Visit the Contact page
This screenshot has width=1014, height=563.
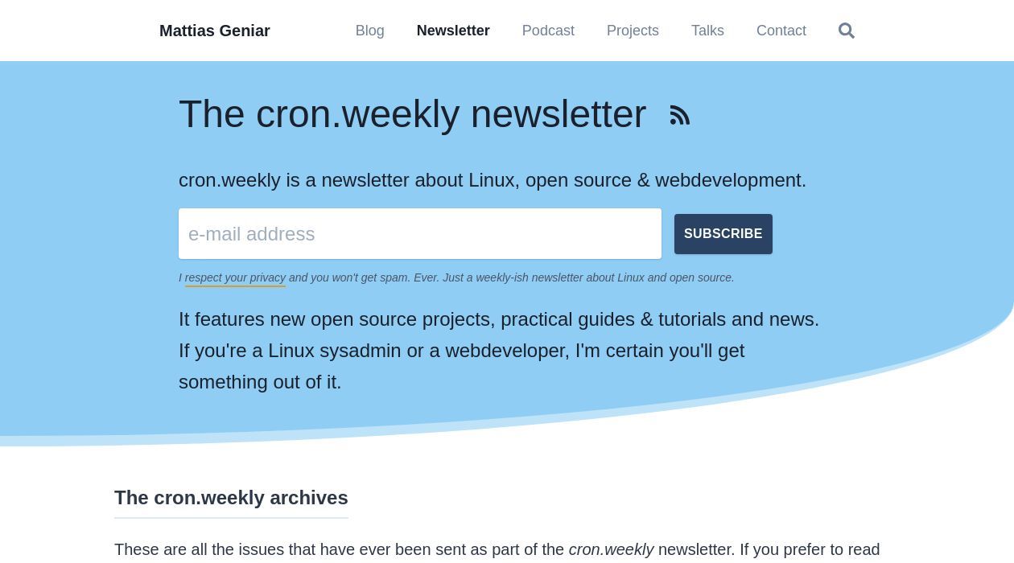[x=781, y=31]
